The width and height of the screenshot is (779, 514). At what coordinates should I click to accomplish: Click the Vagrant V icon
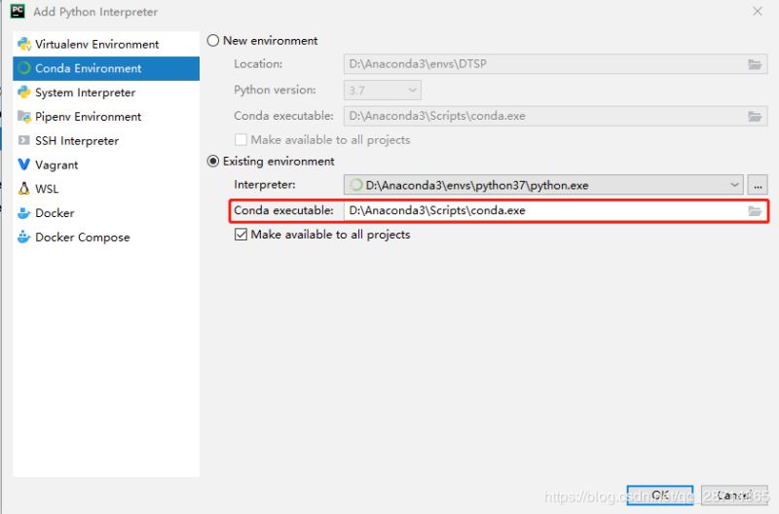24,165
